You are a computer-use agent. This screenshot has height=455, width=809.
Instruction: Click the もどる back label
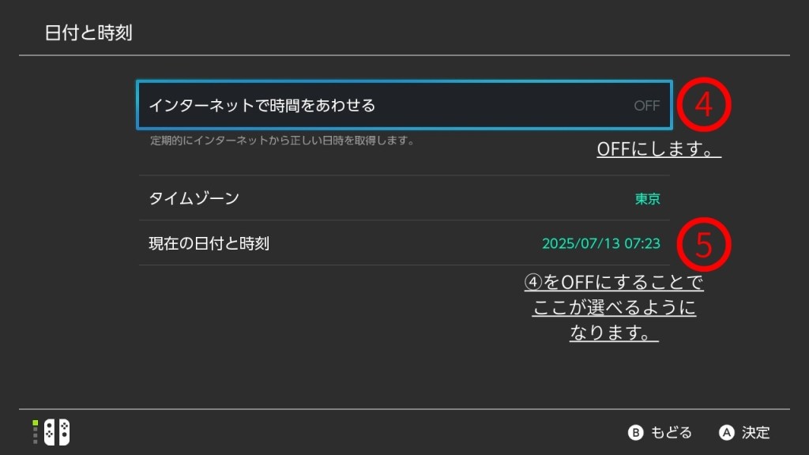pos(671,432)
